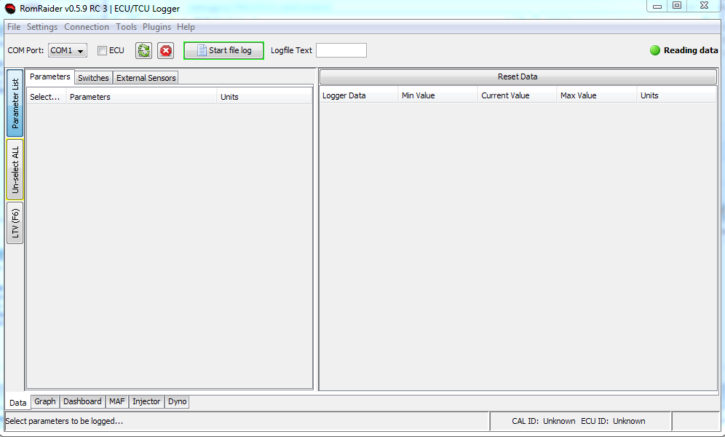Screen dimensions: 725x437
Task: Select the Injector tab
Action: point(146,401)
